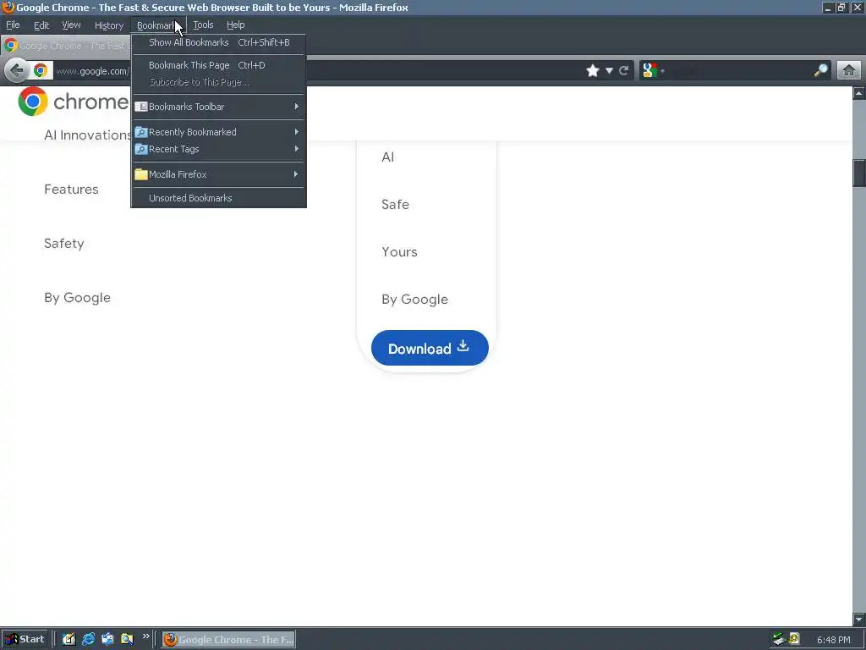The height and width of the screenshot is (650, 866).
Task: Expand the Mozilla Firefox bookmarks folder
Action: [x=219, y=174]
